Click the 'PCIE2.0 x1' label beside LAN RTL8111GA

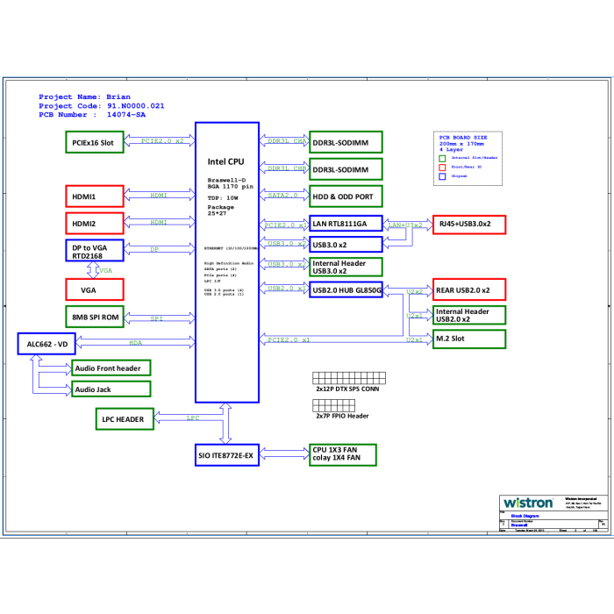coord(285,225)
